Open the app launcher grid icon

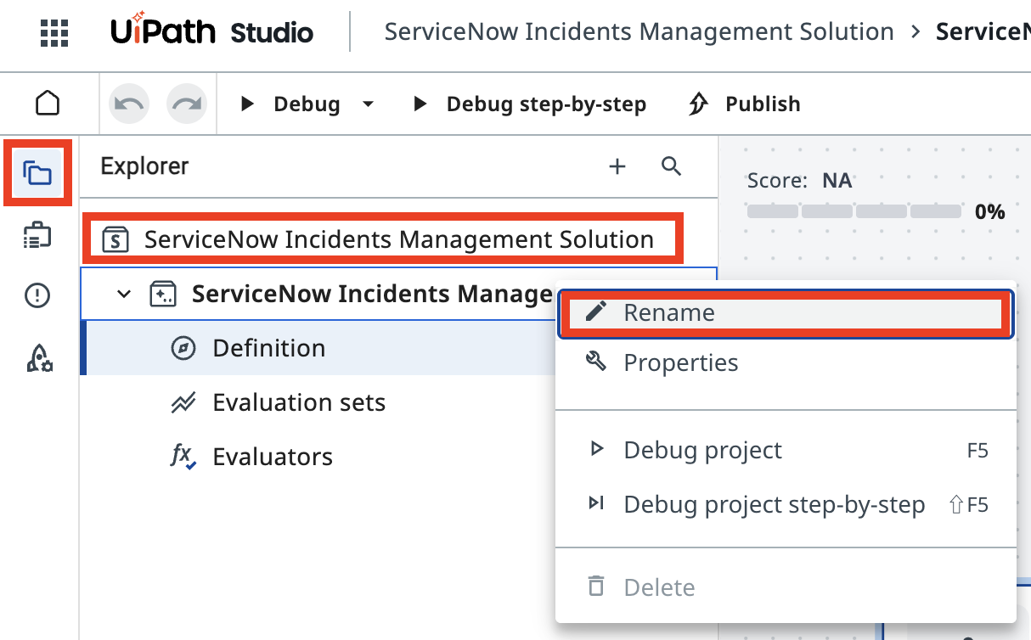tap(54, 33)
